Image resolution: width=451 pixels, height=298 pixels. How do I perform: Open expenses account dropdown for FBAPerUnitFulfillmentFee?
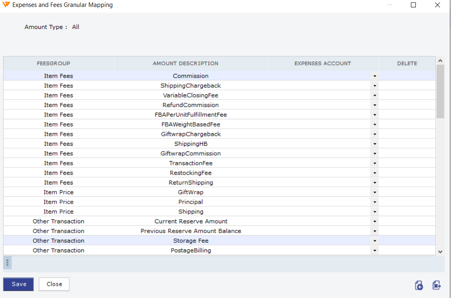[375, 115]
